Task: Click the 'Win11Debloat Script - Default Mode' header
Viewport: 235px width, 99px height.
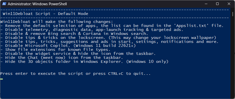Action: 45,14
